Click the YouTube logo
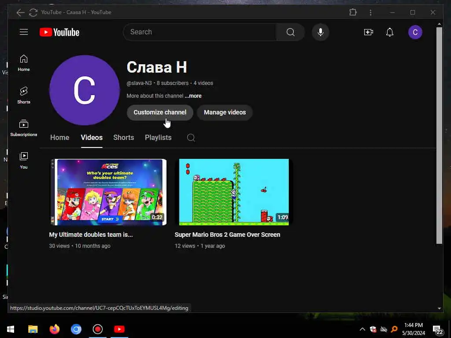The image size is (451, 338). click(59, 32)
